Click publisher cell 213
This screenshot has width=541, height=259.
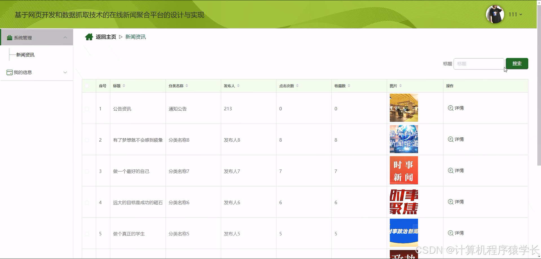coord(228,109)
